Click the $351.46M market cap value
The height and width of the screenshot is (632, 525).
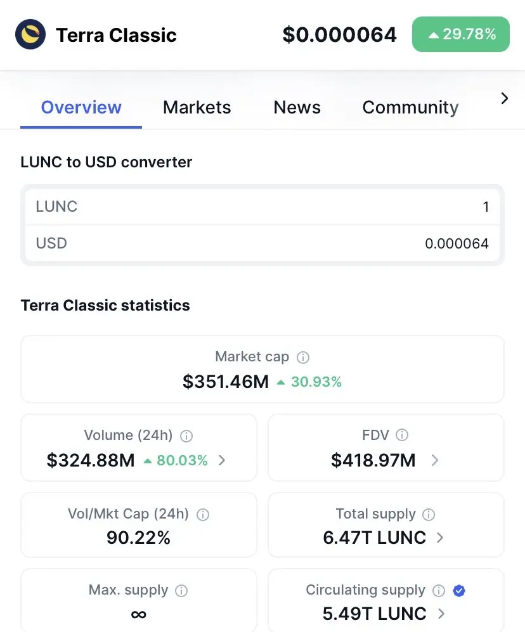225,382
